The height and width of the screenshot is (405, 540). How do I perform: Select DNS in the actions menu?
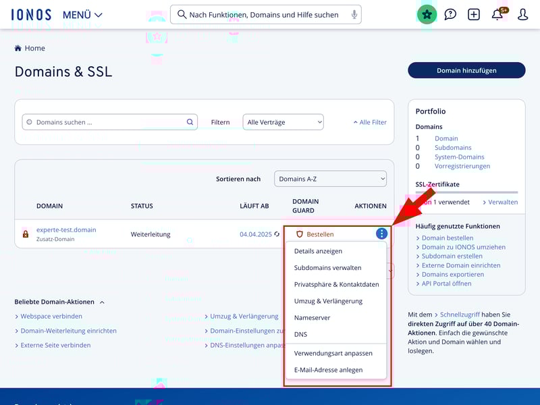pyautogui.click(x=300, y=334)
